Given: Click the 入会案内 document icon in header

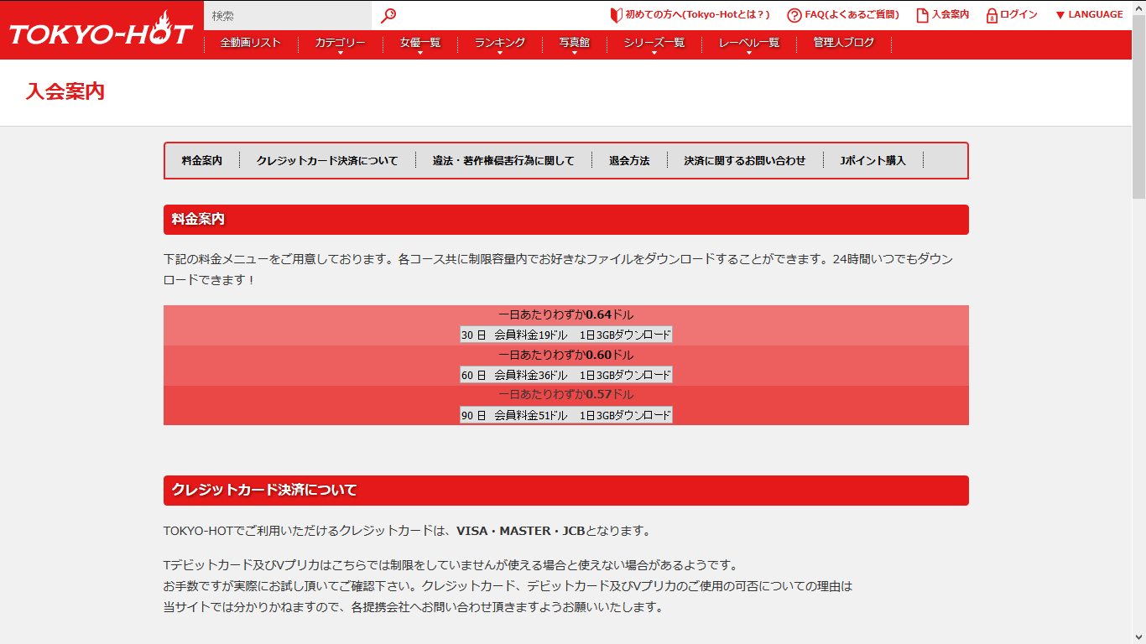Looking at the screenshot, I should pyautogui.click(x=922, y=15).
